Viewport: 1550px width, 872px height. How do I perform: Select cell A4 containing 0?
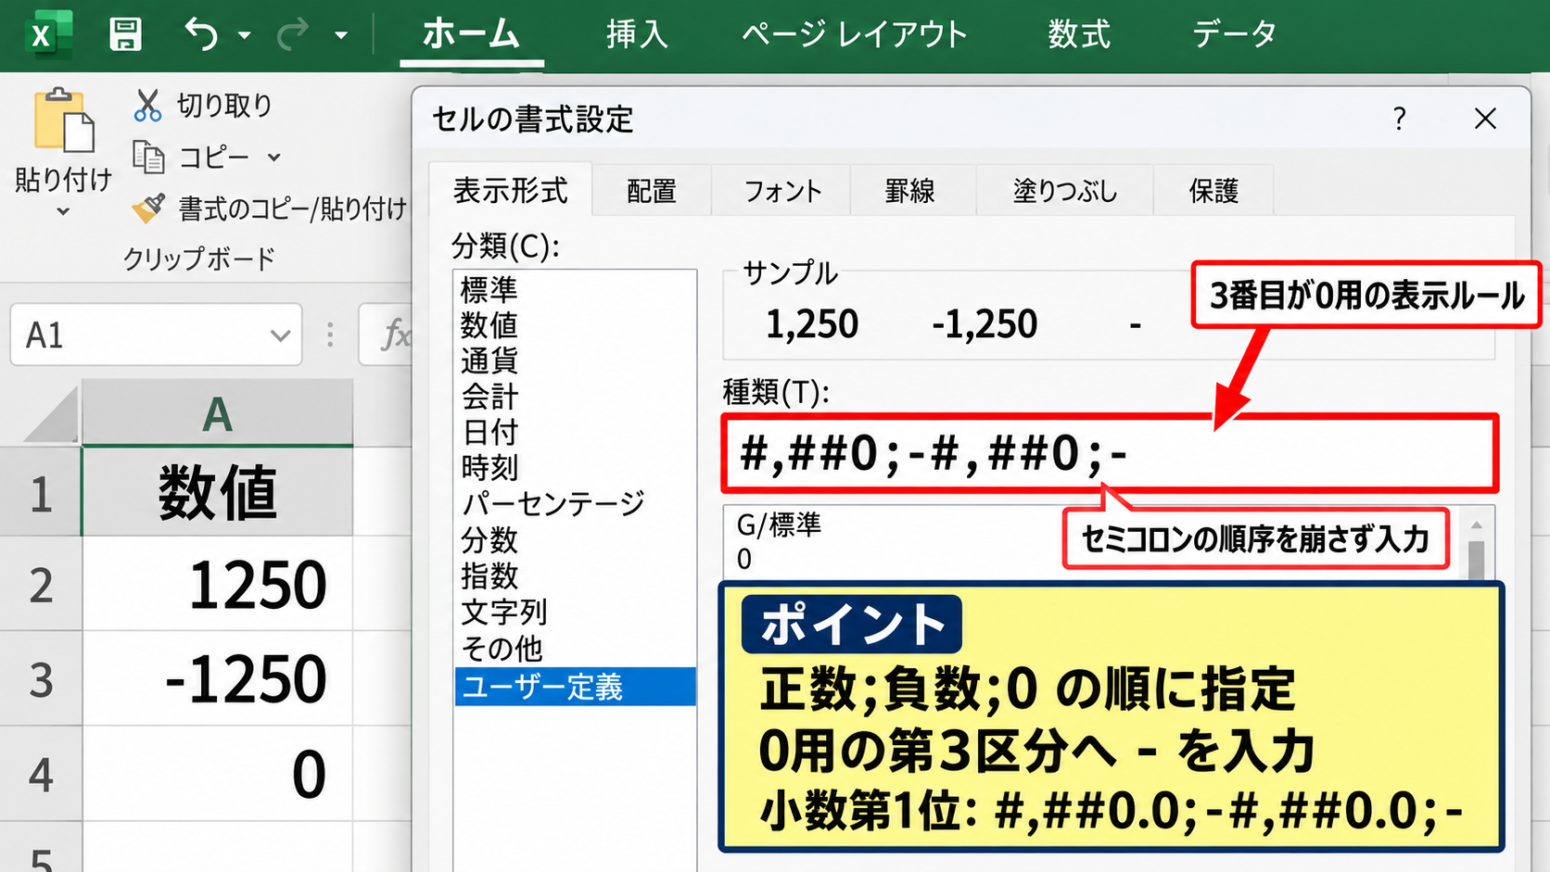click(217, 774)
